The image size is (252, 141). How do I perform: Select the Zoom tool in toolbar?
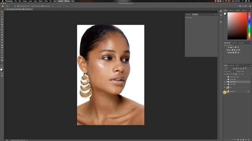pyautogui.click(x=2, y=63)
